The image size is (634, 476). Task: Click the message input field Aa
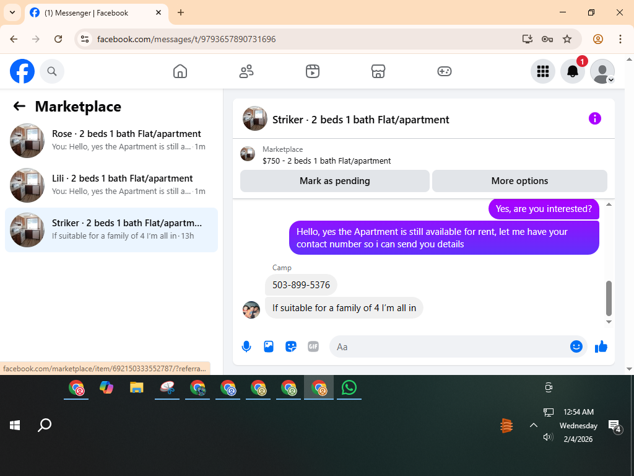click(x=449, y=346)
